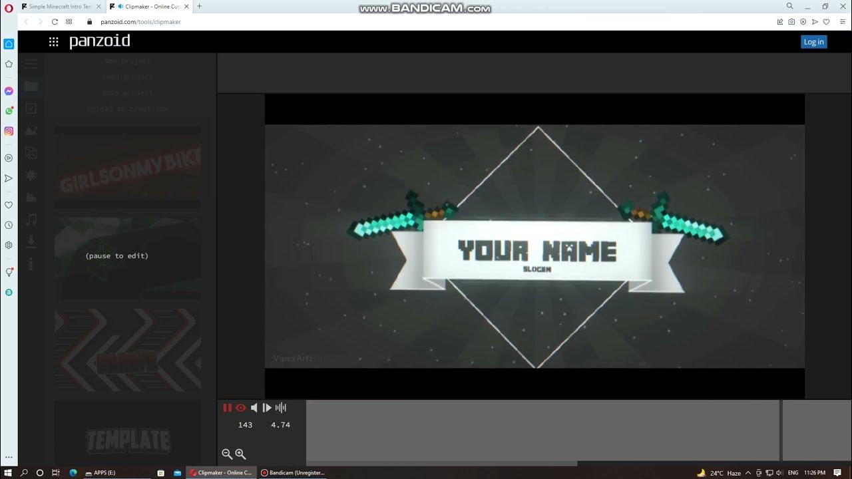
Task: Open the APPS (E:) taskbar window
Action: tap(101, 472)
